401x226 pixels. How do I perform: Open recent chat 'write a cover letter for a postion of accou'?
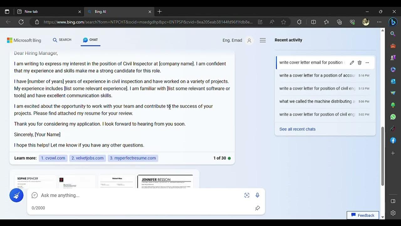[325, 75]
